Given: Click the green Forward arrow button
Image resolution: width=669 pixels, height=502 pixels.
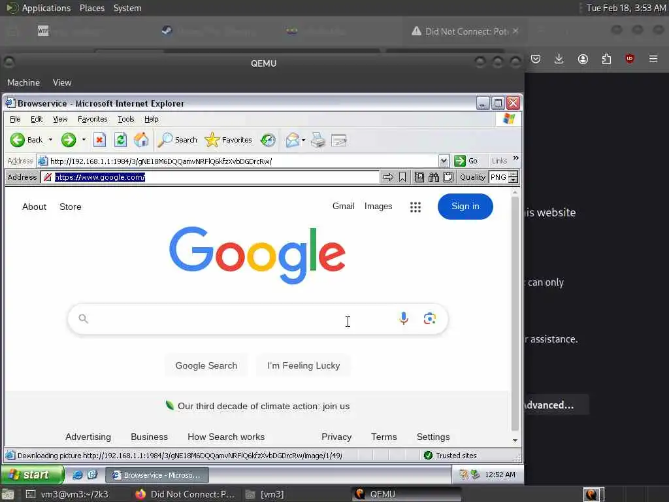Looking at the screenshot, I should (68, 140).
